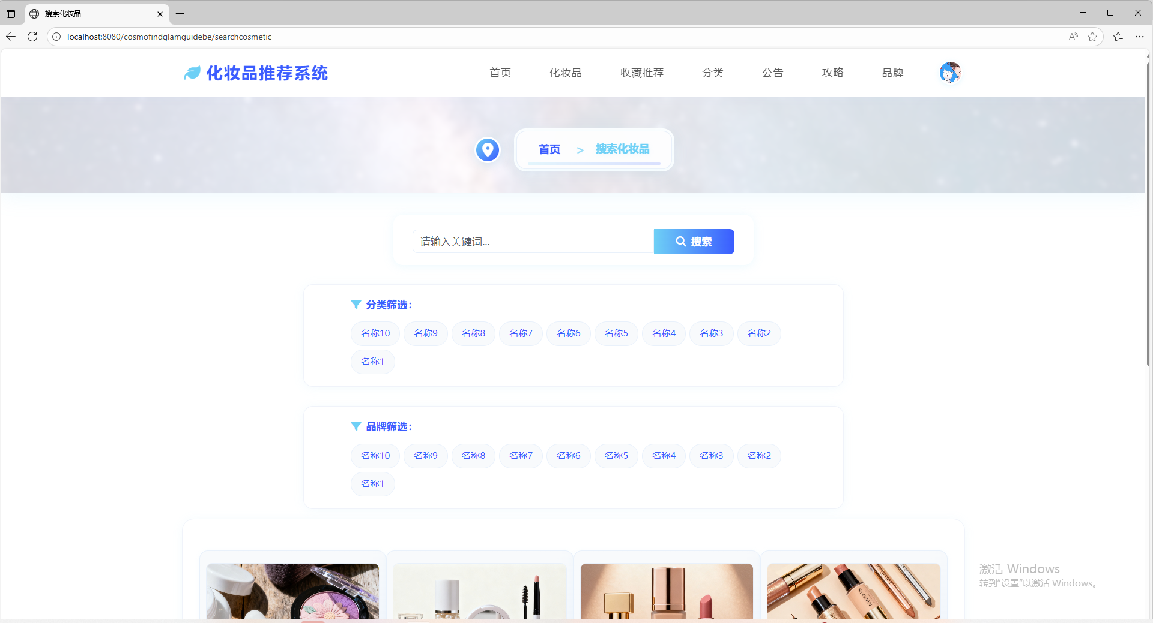Select category filter 名称10

[375, 333]
